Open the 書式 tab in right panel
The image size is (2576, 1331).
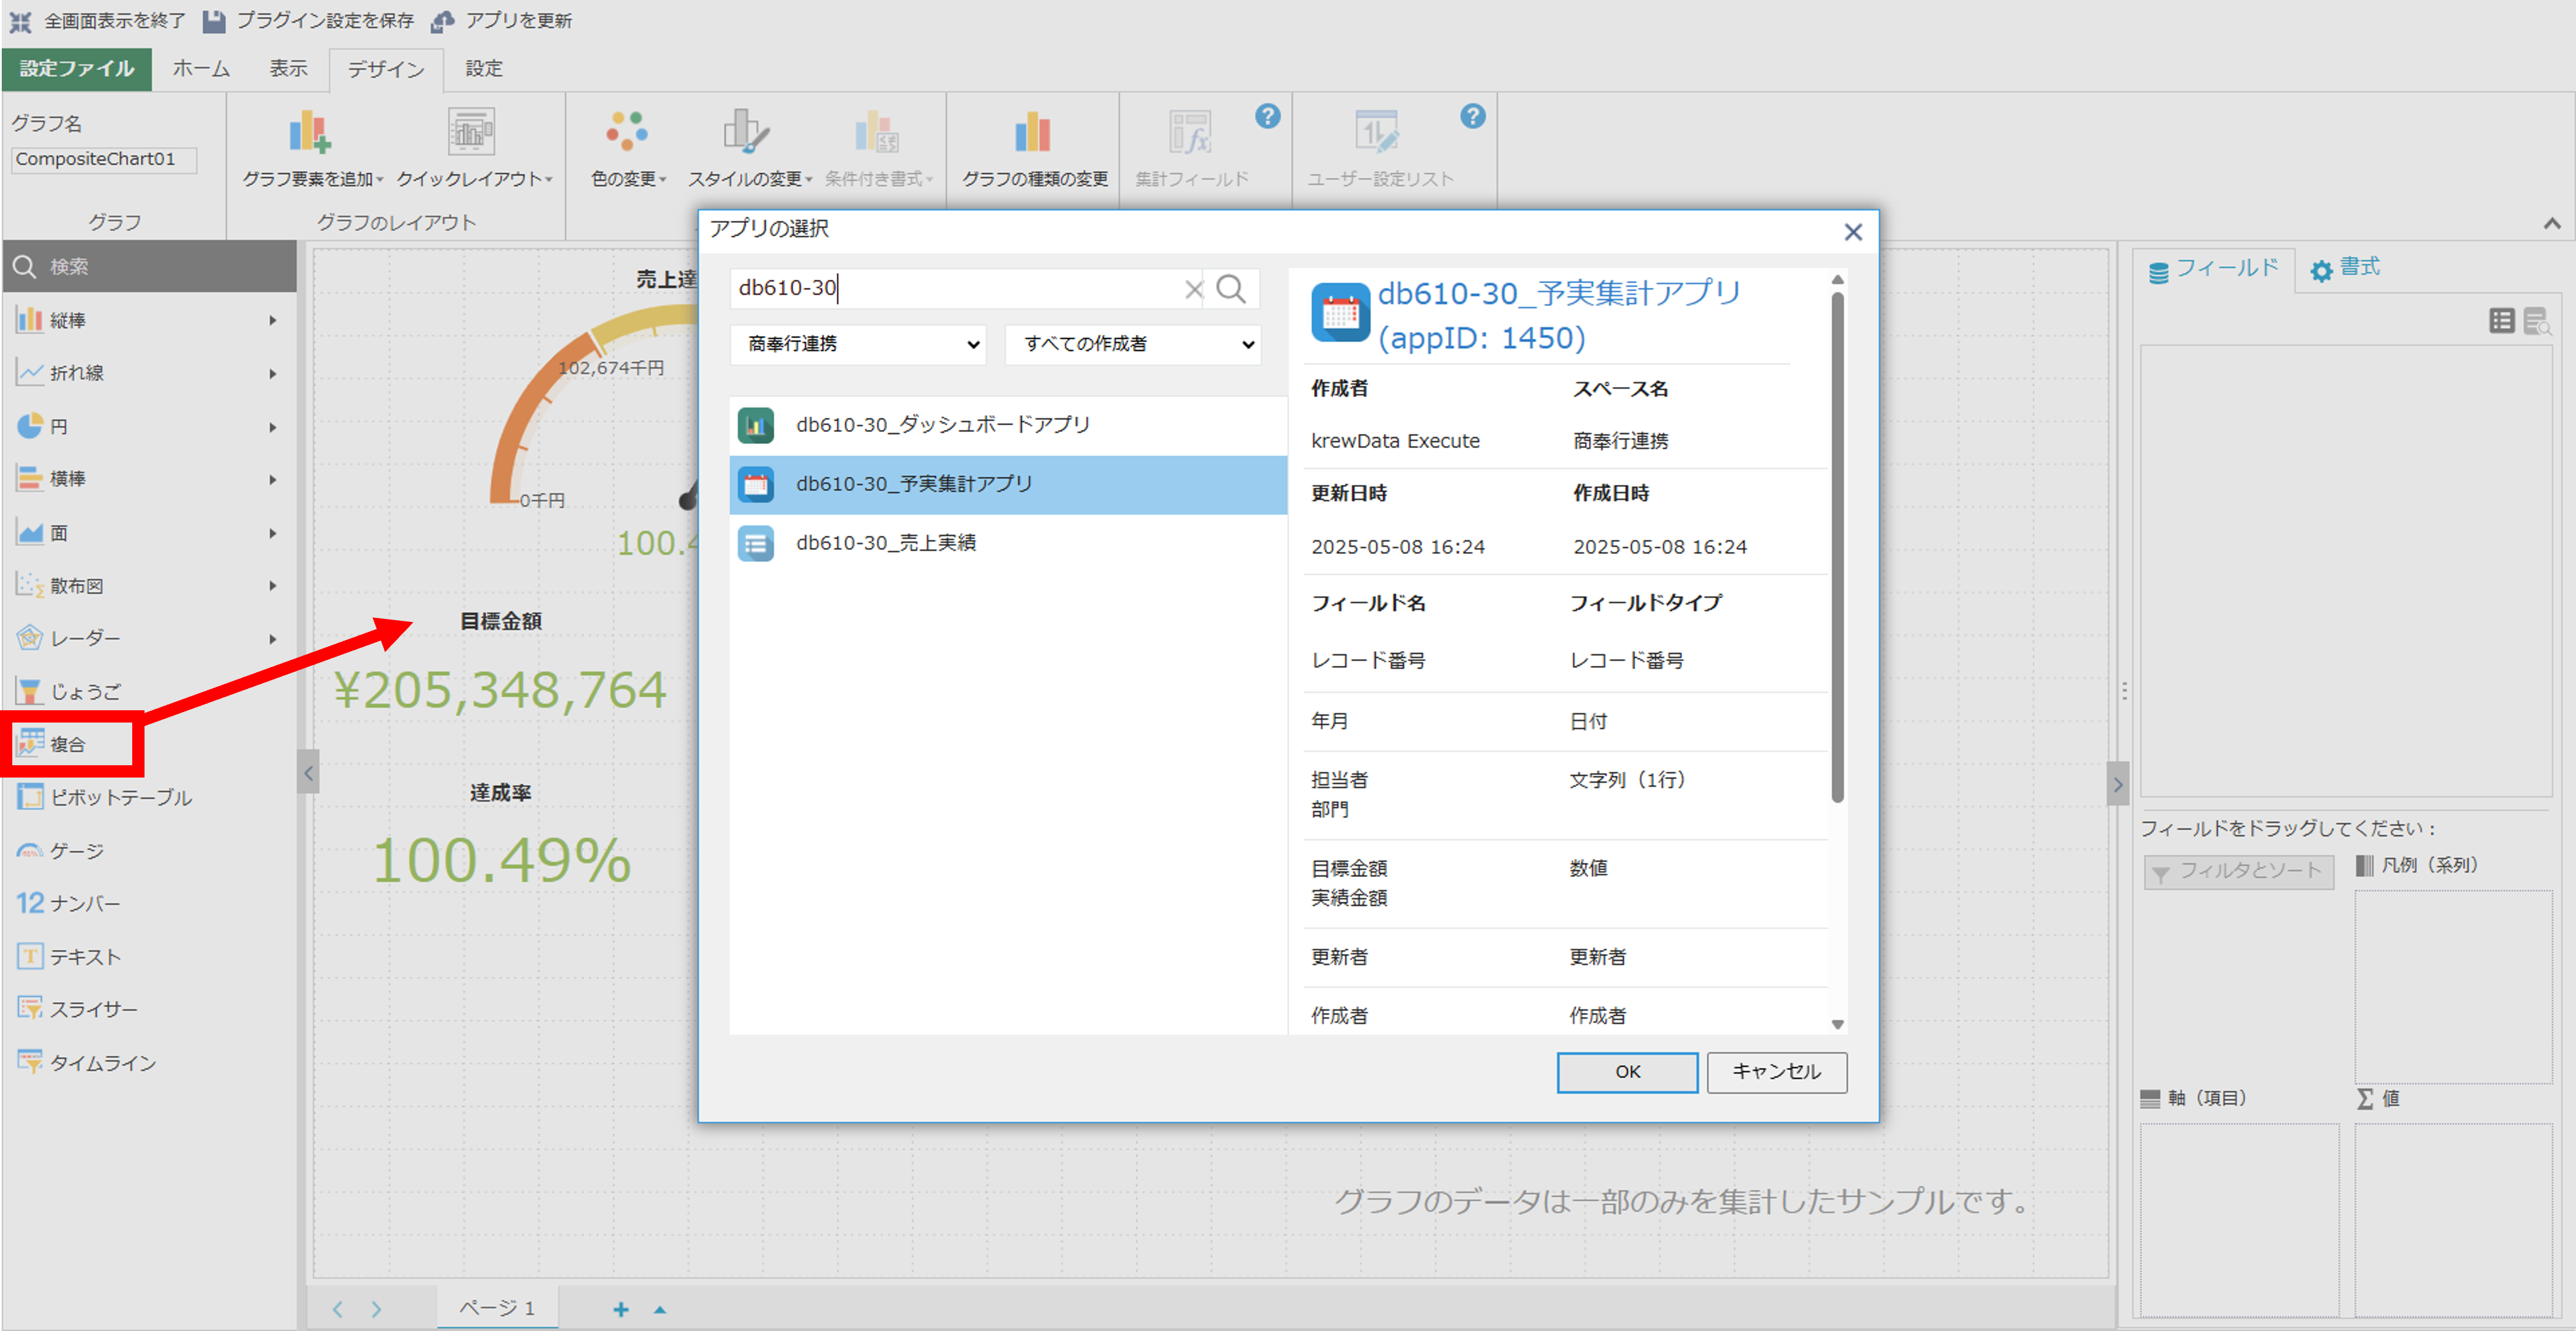pyautogui.click(x=2345, y=268)
